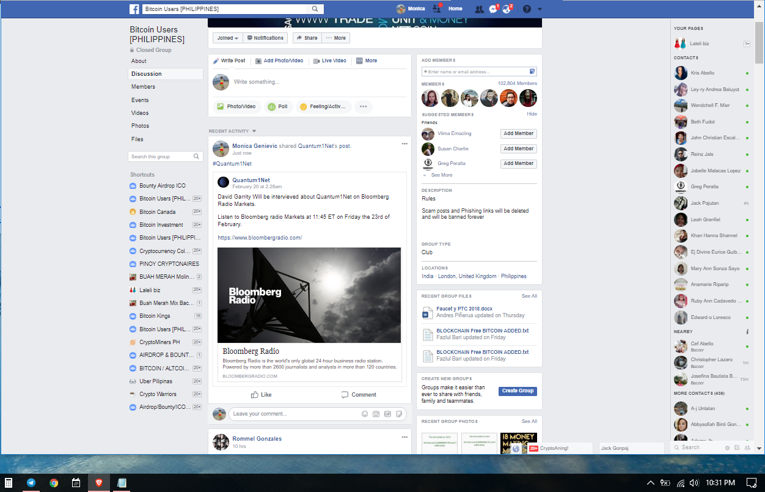Click the Photo/Video composer pill
Viewport: 765px width, 492px height.
[x=237, y=106]
